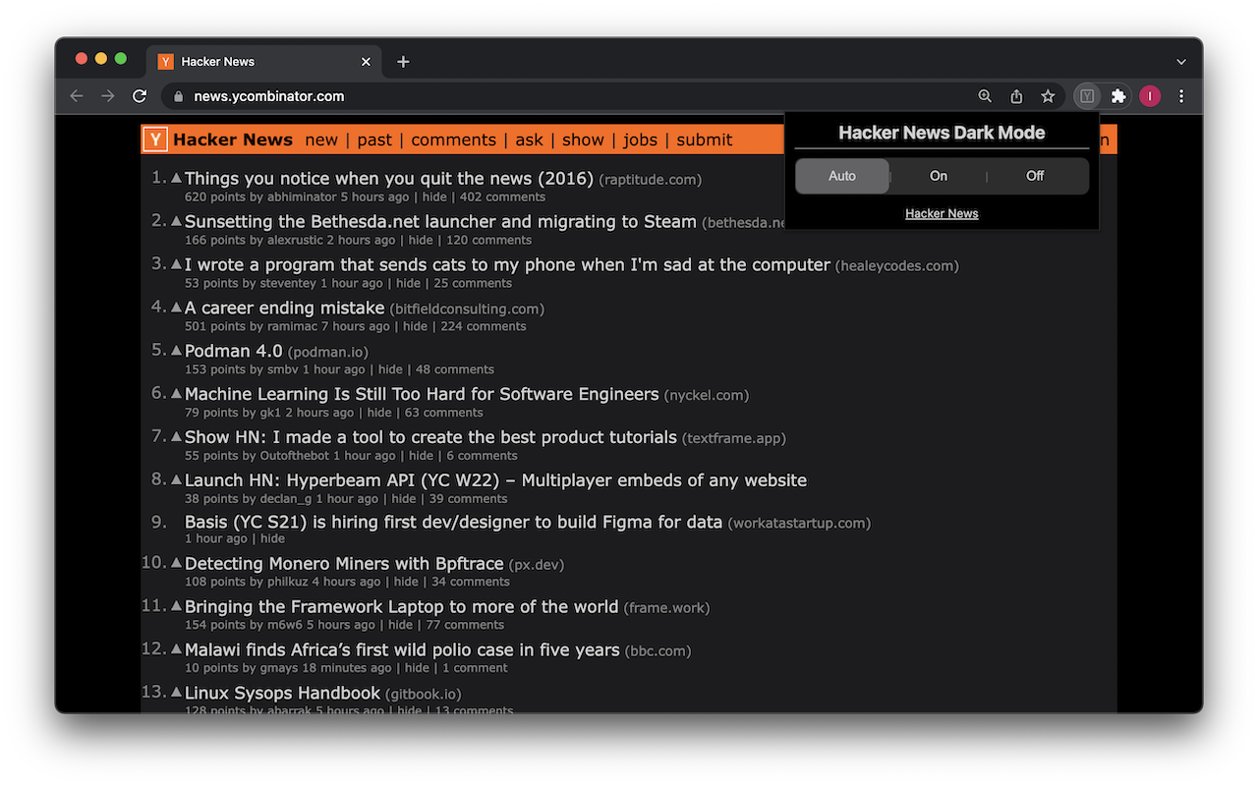This screenshot has width=1258, height=786.
Task: Open zoom magnifier icon in address bar
Action: tap(985, 96)
